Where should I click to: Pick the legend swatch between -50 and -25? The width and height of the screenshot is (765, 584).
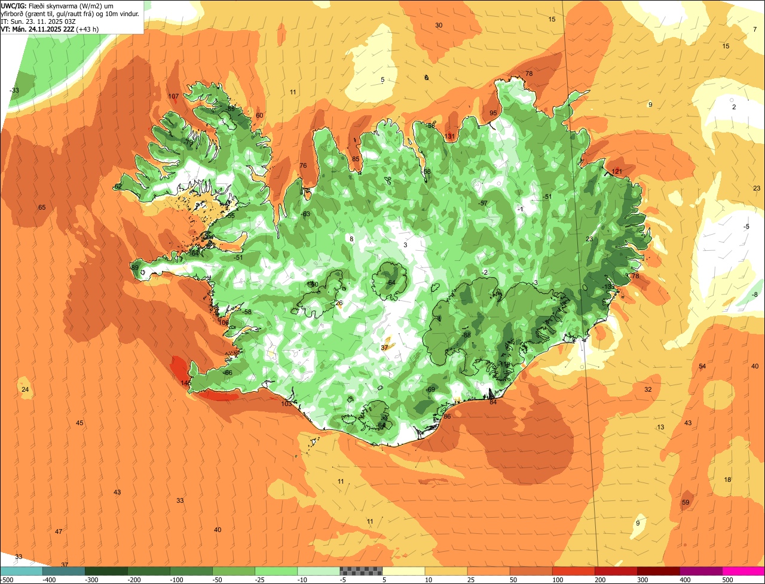(x=234, y=571)
